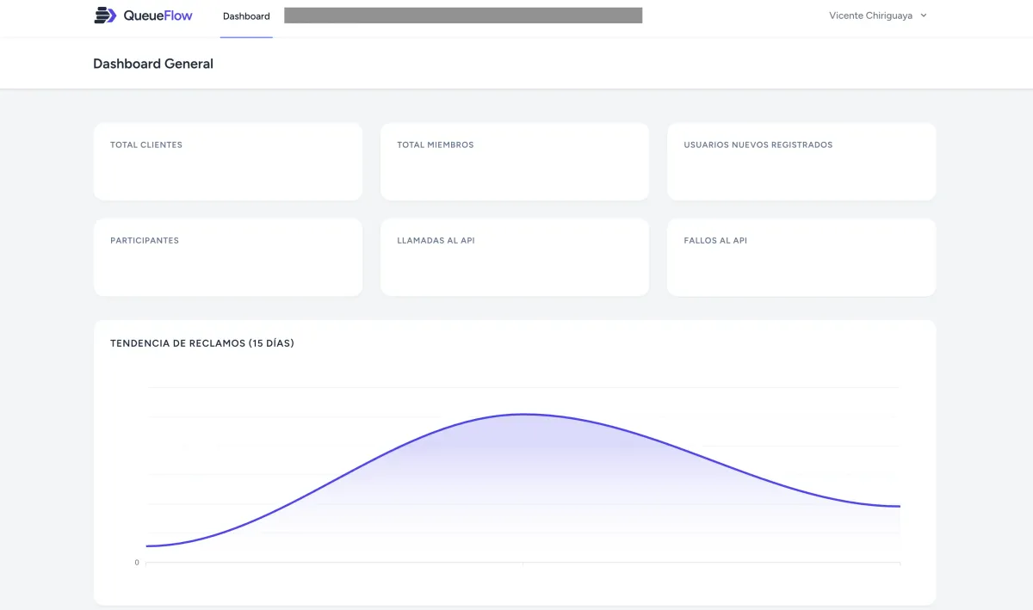Click the QueueFlow brand name
1033x610 pixels.
158,15
